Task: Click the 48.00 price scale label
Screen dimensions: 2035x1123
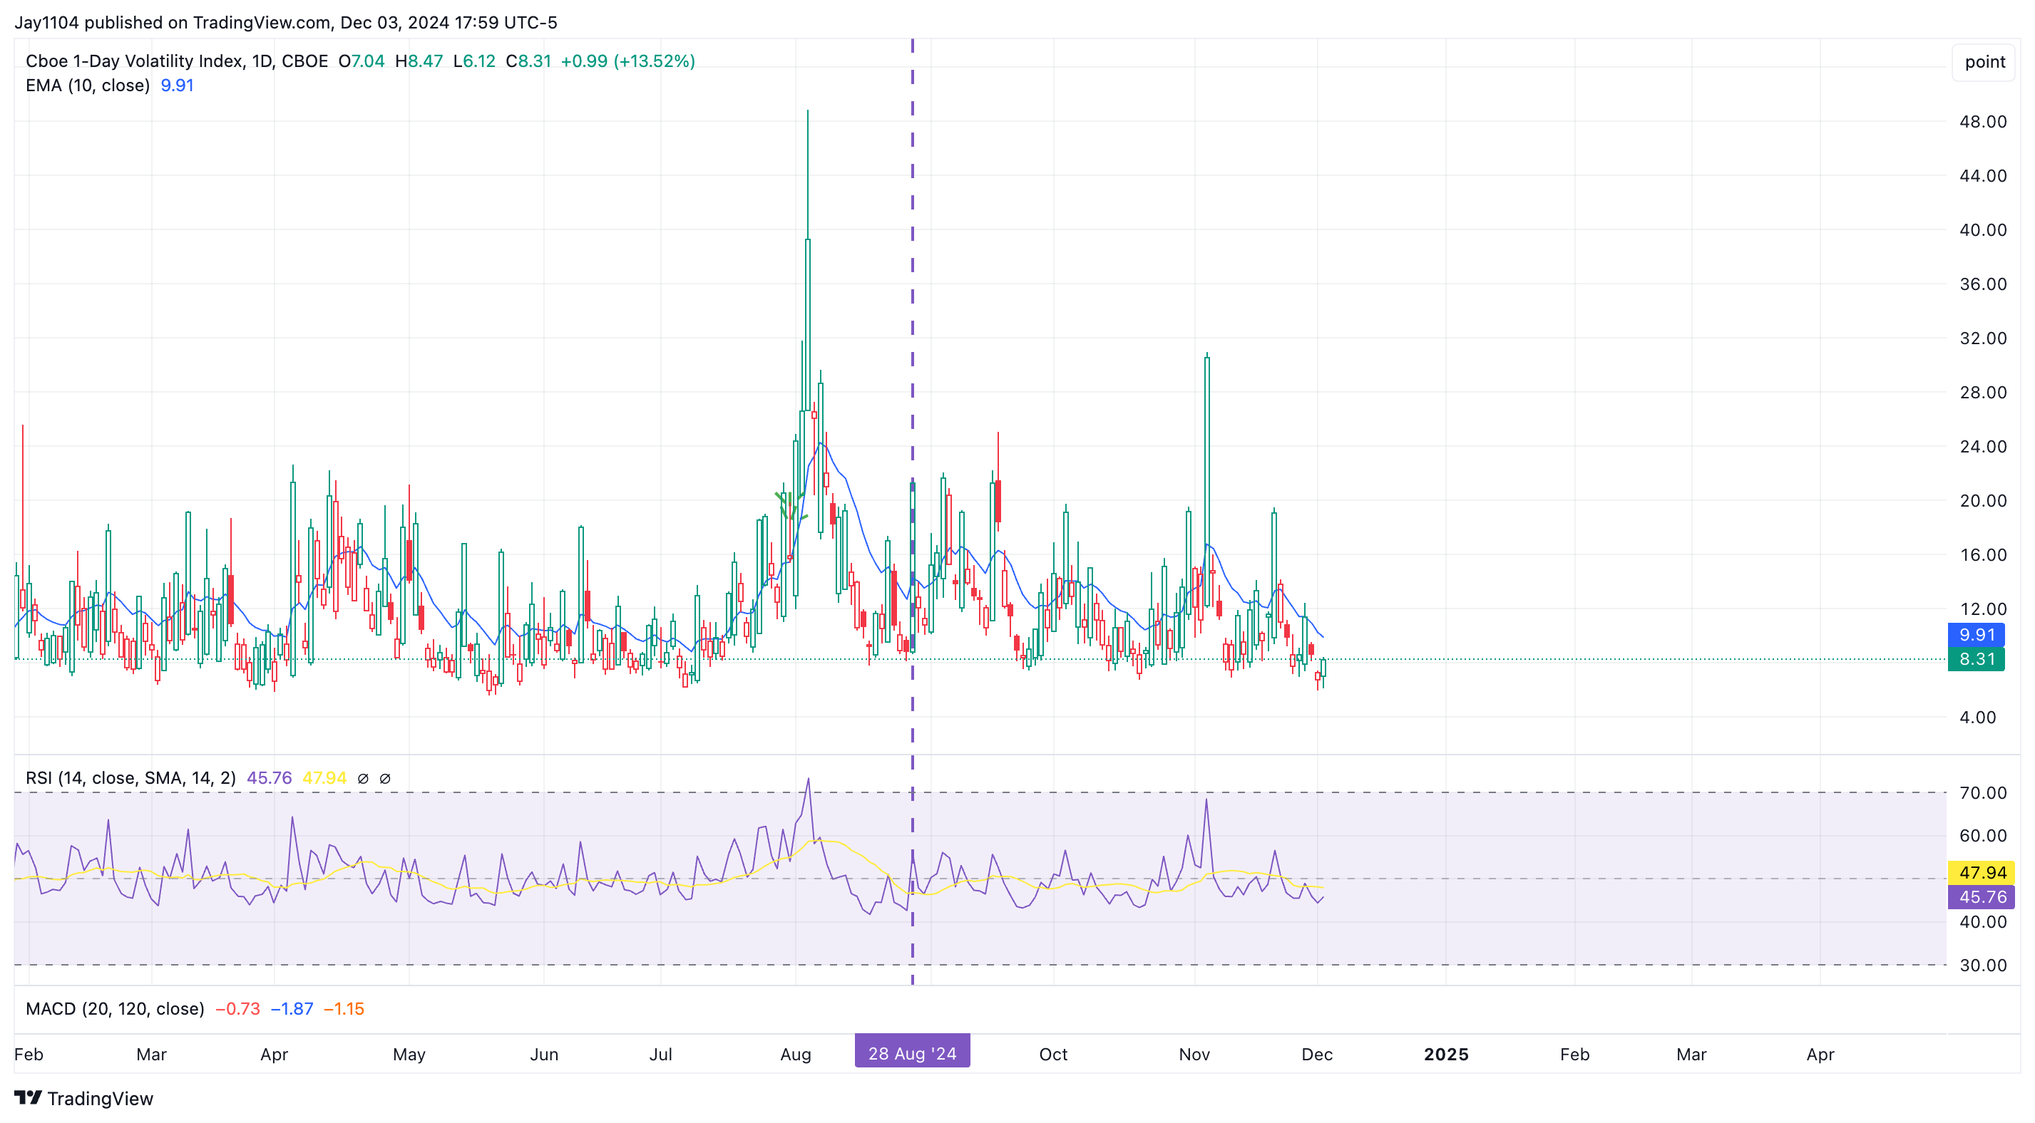Action: 1983,122
